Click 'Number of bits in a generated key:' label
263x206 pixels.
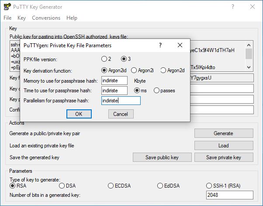pyautogui.click(x=45, y=195)
